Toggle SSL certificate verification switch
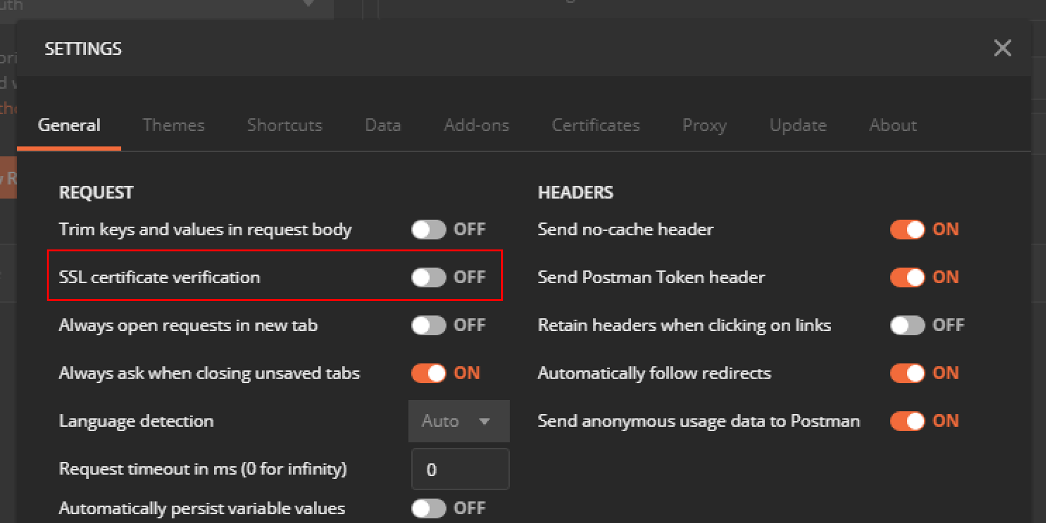The image size is (1046, 523). coord(428,277)
